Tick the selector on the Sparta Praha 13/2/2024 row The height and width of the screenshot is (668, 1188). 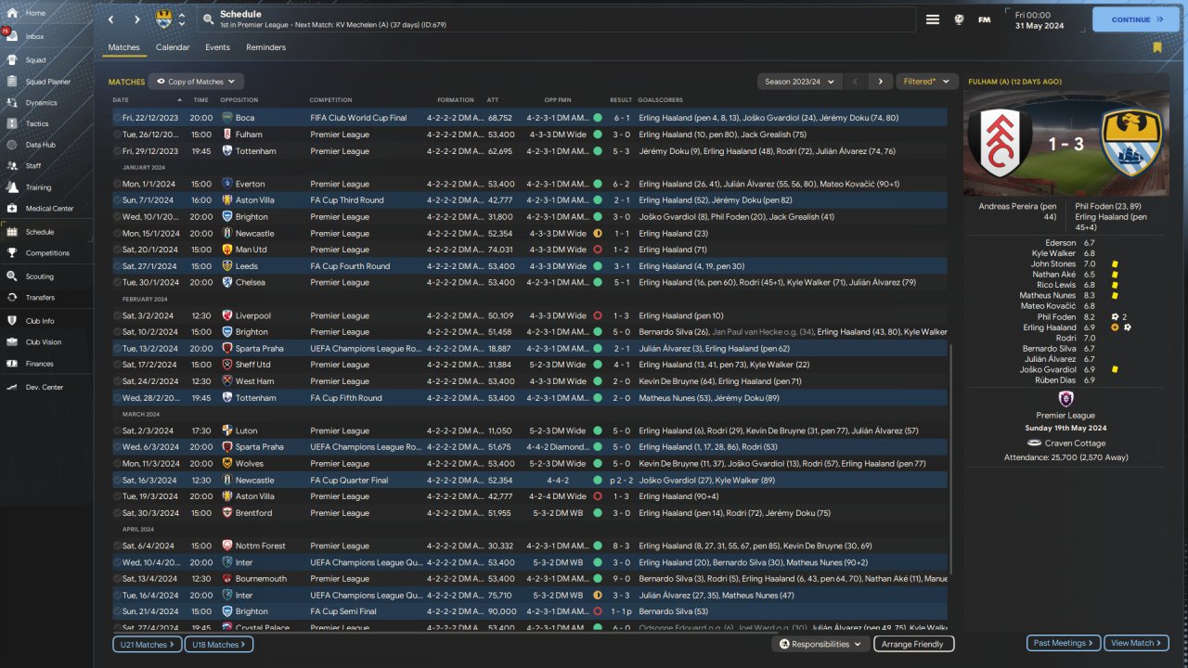(117, 348)
